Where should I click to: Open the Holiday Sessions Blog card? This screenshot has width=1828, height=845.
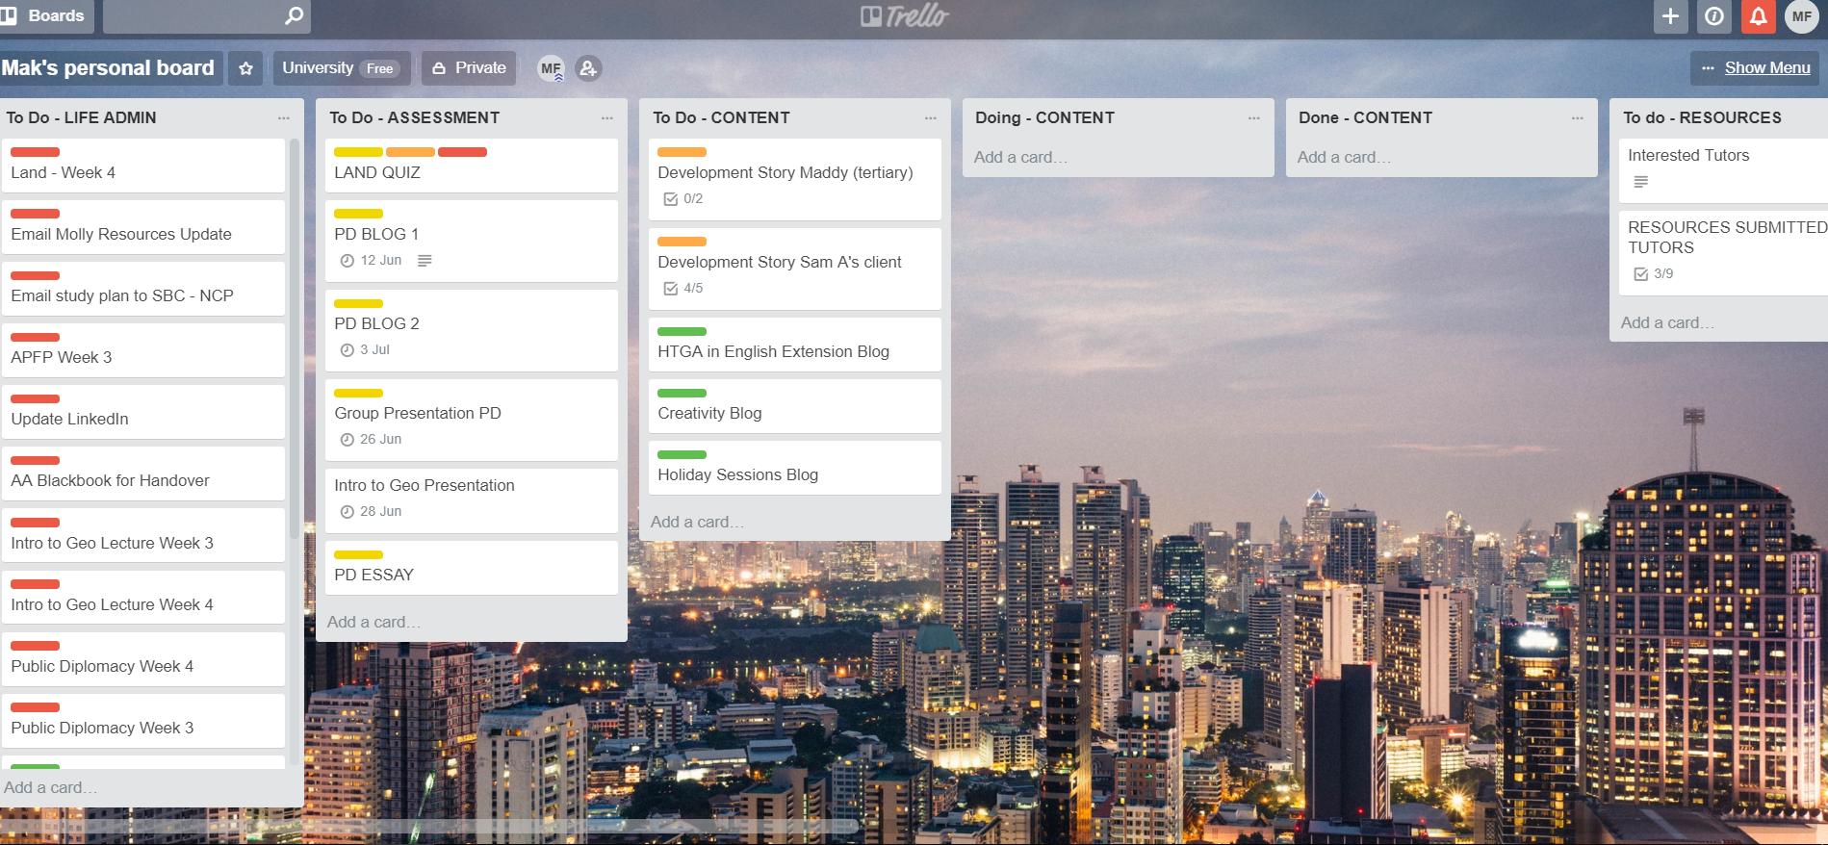[795, 468]
